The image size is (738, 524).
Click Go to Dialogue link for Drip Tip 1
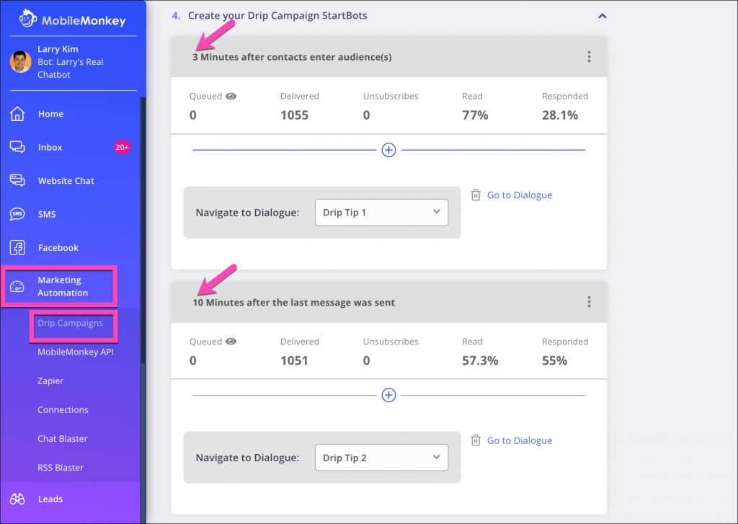point(520,195)
